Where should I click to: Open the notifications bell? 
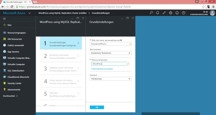pos(158,13)
